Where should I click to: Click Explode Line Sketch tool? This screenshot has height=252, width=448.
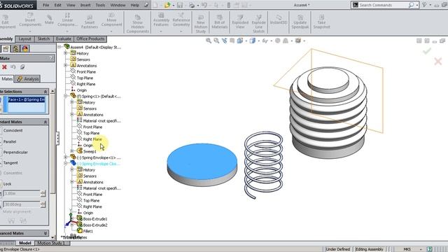pos(258,23)
